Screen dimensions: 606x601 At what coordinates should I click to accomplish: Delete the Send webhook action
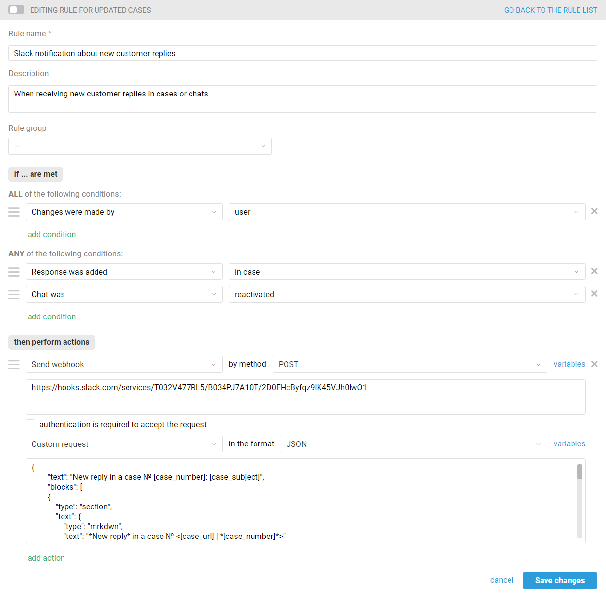click(x=594, y=364)
